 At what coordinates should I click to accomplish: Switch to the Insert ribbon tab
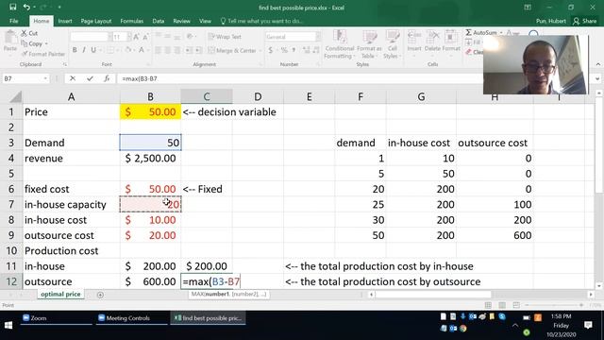coord(65,21)
